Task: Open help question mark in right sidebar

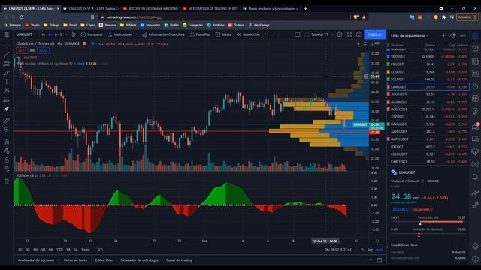Action: [475, 259]
